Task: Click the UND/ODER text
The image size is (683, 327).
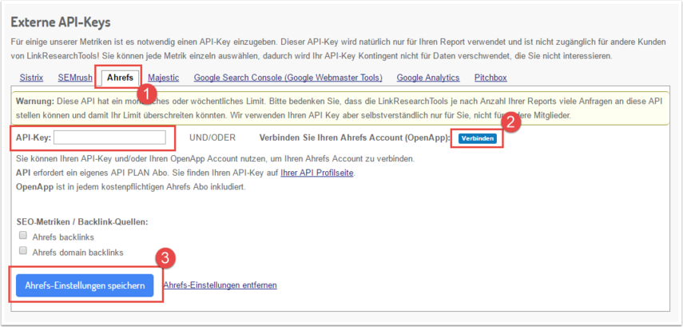Action: tap(212, 138)
